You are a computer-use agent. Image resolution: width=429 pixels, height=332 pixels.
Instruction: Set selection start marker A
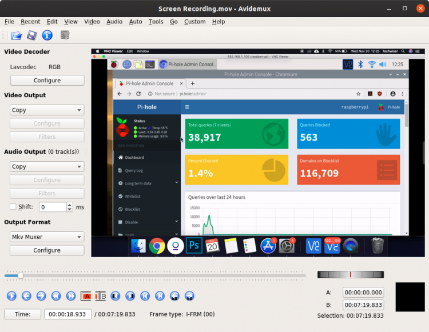coord(86,296)
